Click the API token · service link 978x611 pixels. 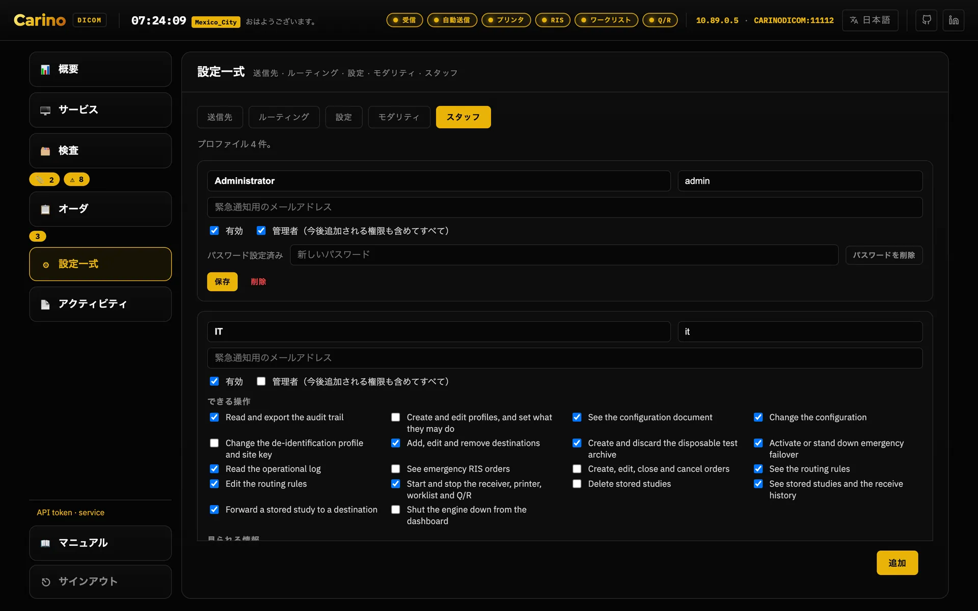pos(70,512)
